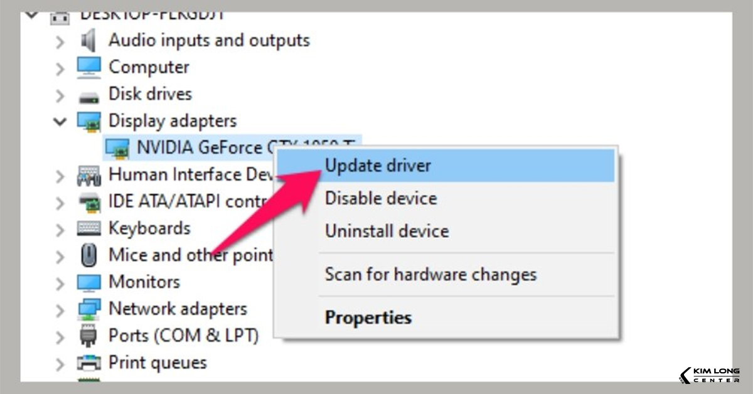Click the Ports (COM & LPT) icon
Image resolution: width=753 pixels, height=394 pixels.
[x=88, y=336]
